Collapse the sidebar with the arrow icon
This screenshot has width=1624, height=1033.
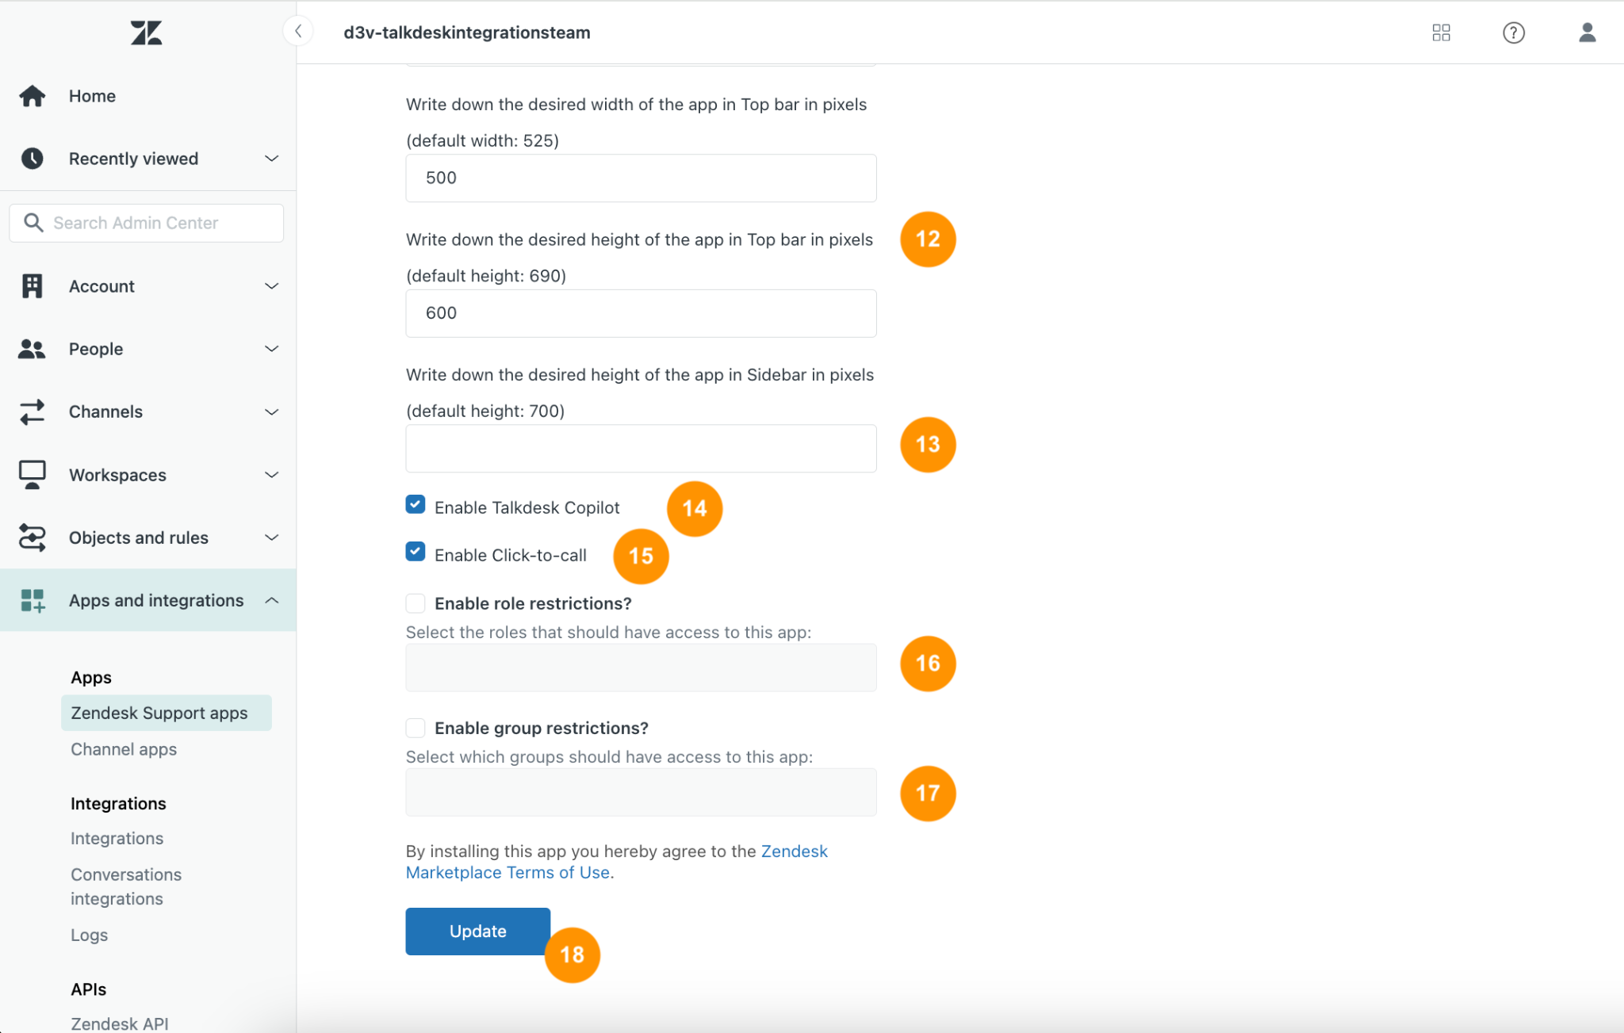coord(298,32)
